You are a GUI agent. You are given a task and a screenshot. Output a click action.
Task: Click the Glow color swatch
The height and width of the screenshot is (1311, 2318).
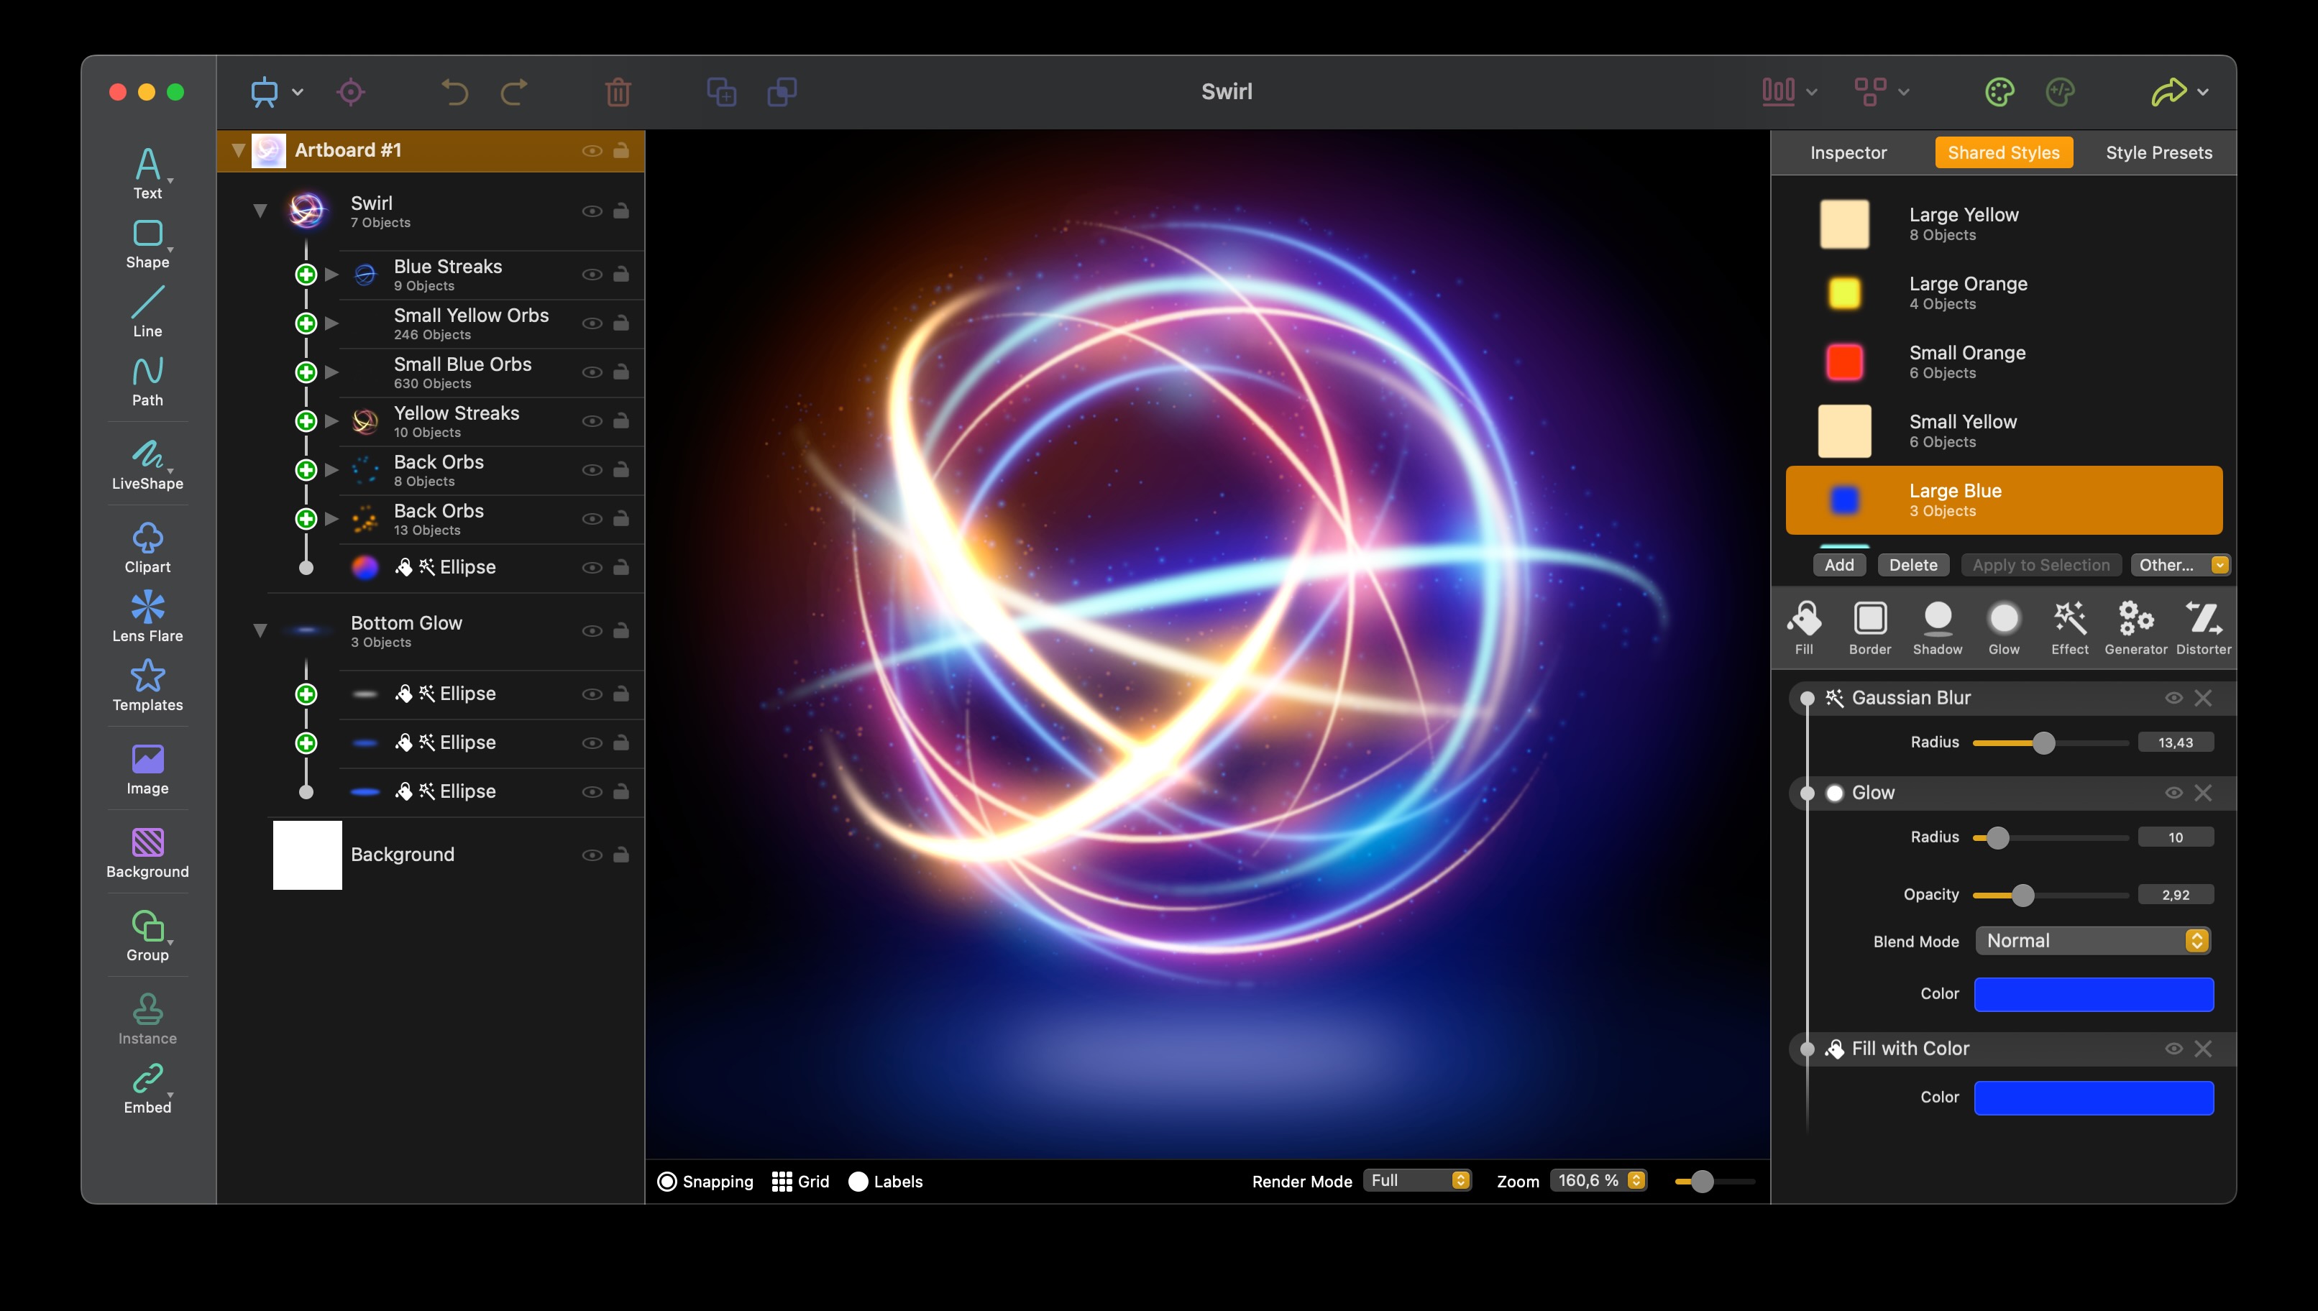(x=2093, y=994)
